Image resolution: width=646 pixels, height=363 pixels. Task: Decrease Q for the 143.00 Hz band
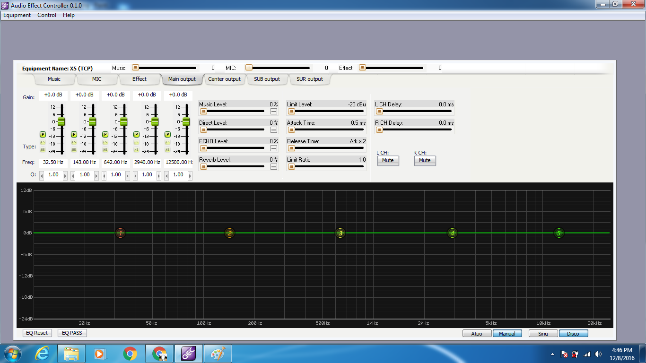(x=73, y=175)
